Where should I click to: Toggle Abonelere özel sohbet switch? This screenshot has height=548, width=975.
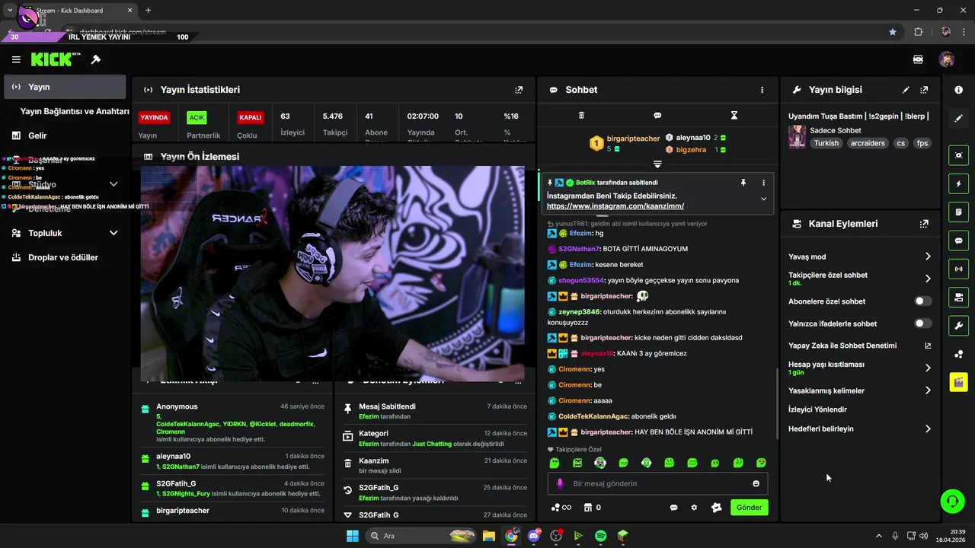pyautogui.click(x=922, y=301)
